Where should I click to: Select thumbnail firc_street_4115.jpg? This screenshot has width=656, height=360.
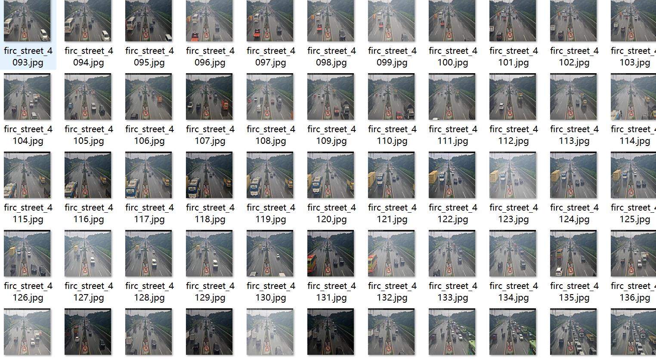[27, 175]
